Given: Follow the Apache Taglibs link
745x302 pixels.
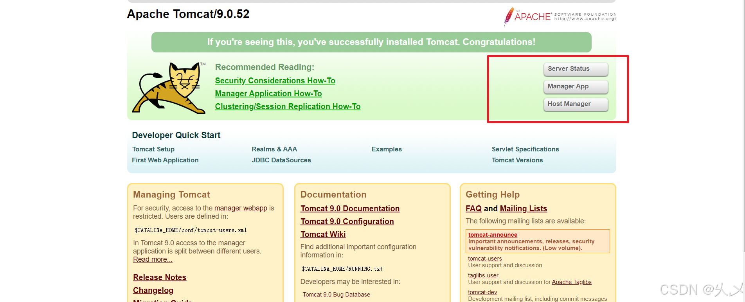Looking at the screenshot, I should pos(572,282).
